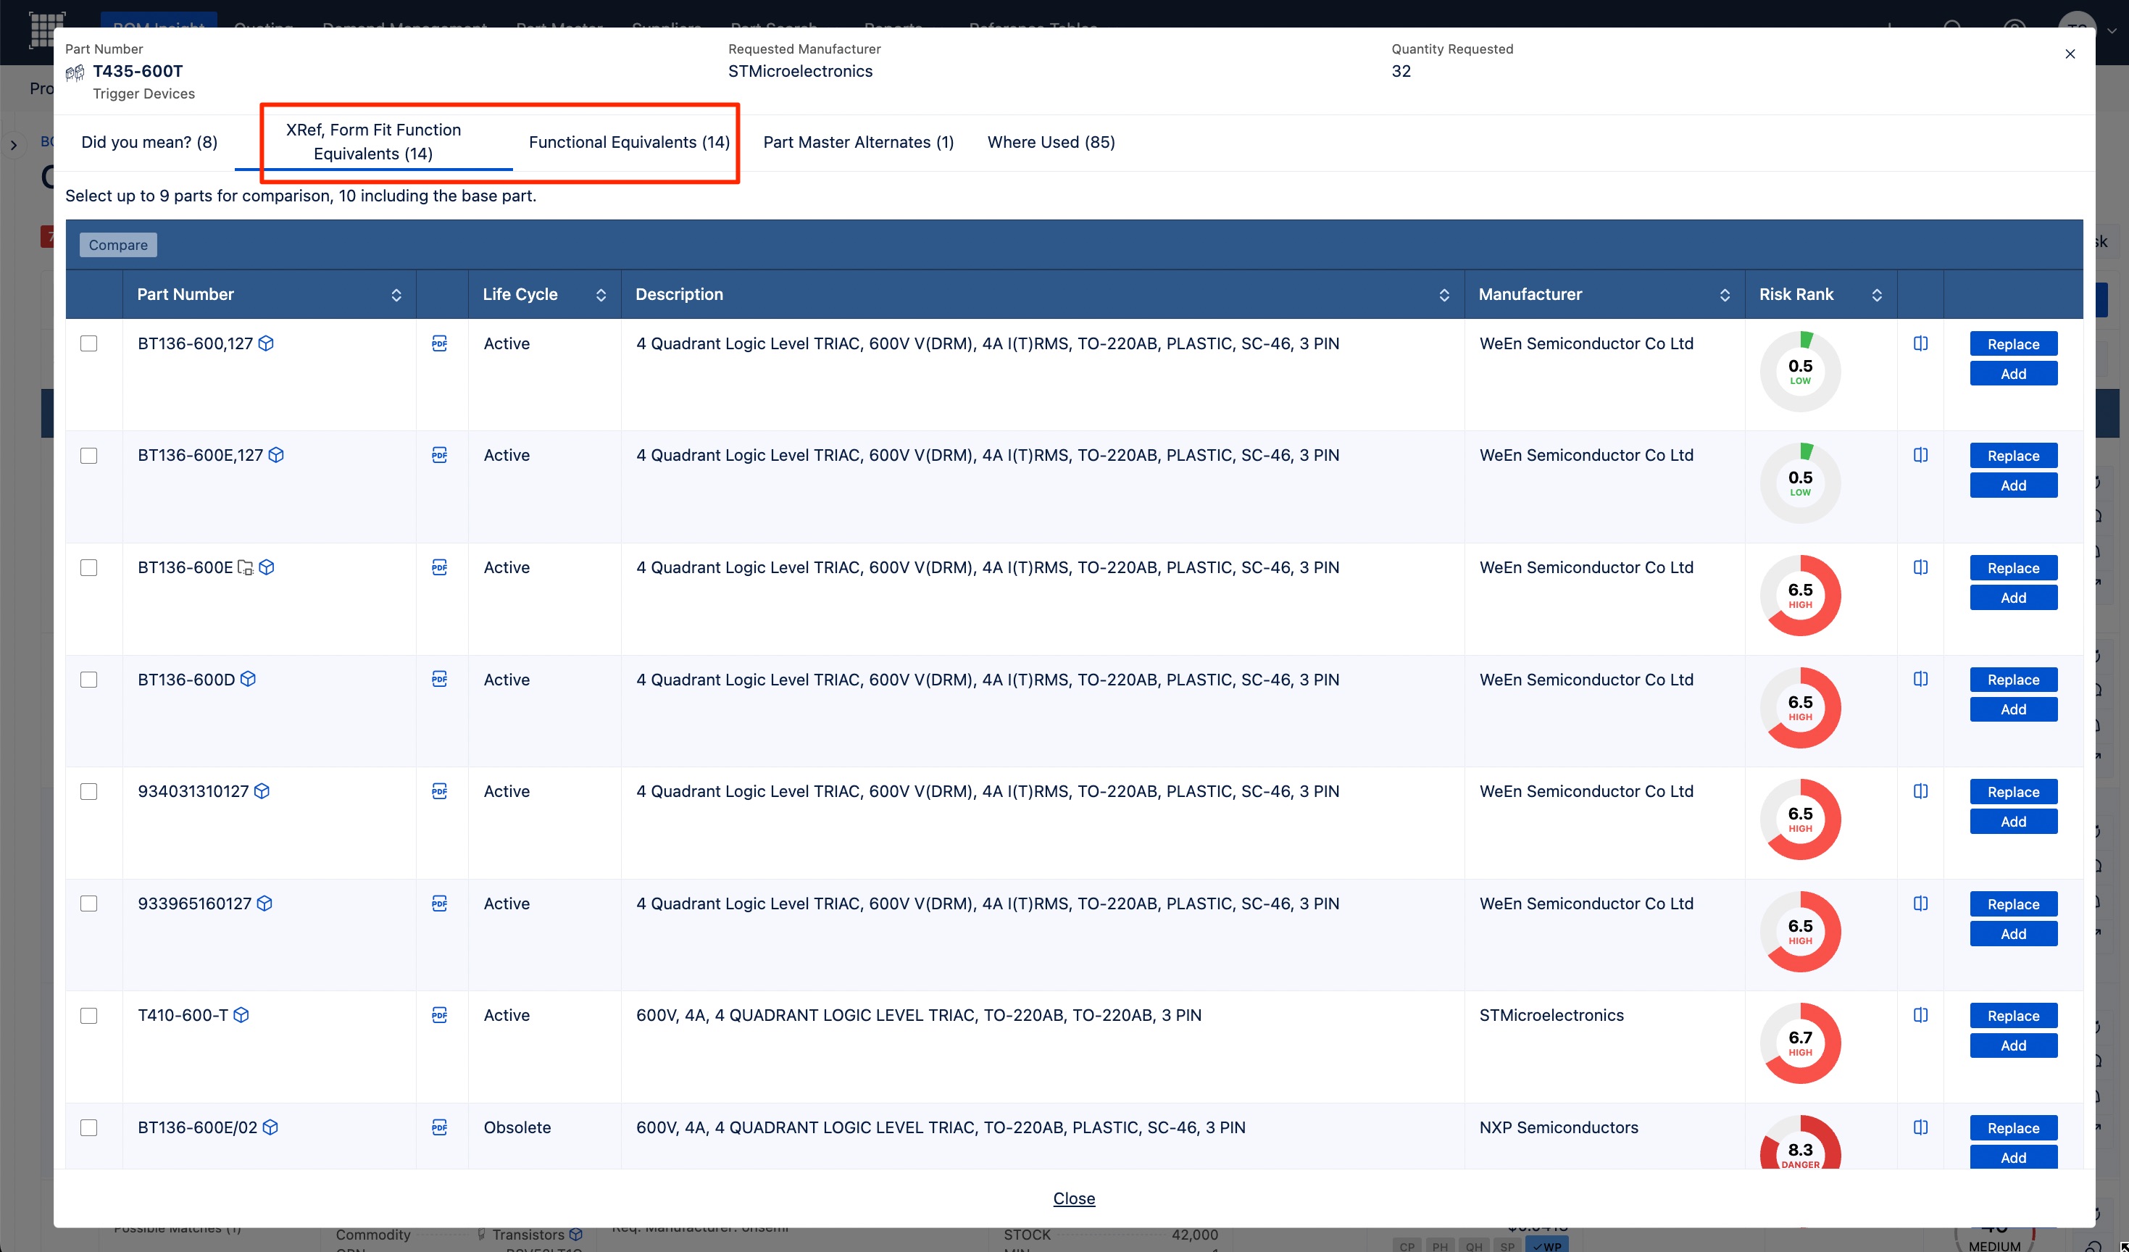Sort by Part Number column
This screenshot has height=1252, width=2129.
coord(396,295)
